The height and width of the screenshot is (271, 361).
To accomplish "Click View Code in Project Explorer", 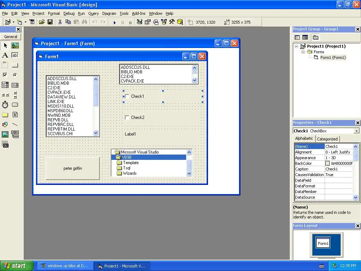I will pyautogui.click(x=297, y=37).
